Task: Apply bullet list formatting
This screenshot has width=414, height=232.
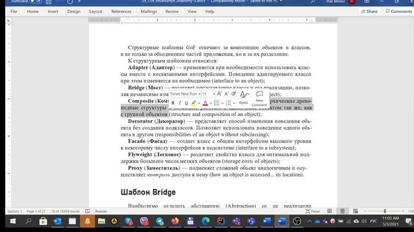Action: pos(217,103)
